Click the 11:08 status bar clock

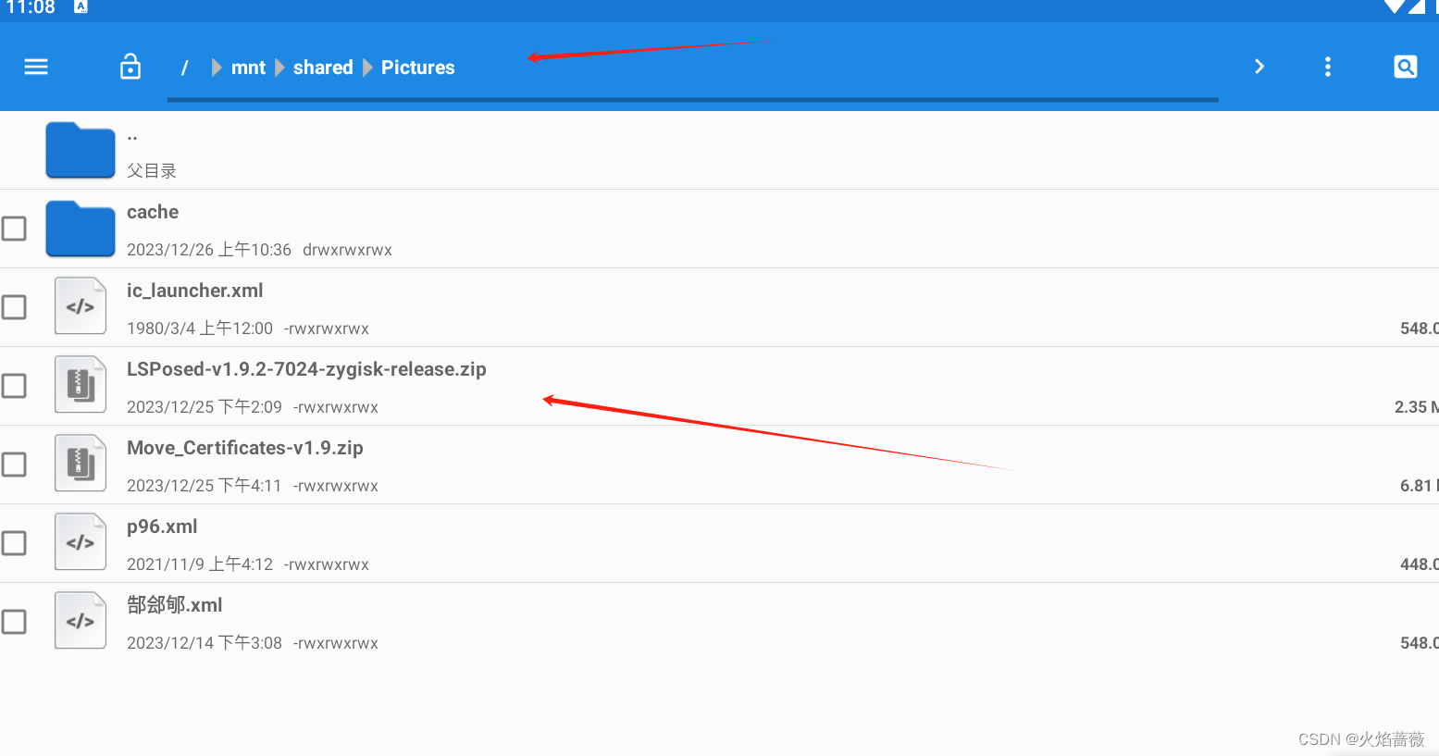(x=31, y=7)
